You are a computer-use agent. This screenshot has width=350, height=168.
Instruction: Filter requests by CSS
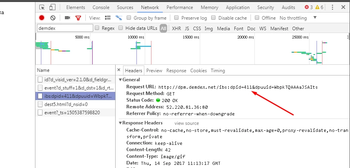click(x=197, y=29)
